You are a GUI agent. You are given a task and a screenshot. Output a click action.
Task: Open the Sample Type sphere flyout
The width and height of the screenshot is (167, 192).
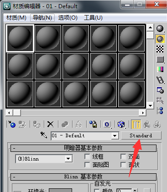click(160, 29)
